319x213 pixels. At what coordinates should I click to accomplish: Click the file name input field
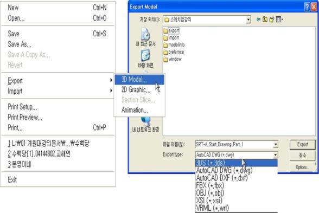click(x=234, y=145)
